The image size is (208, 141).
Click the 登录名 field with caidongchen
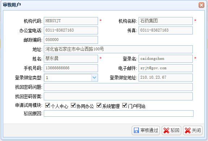point(166,59)
